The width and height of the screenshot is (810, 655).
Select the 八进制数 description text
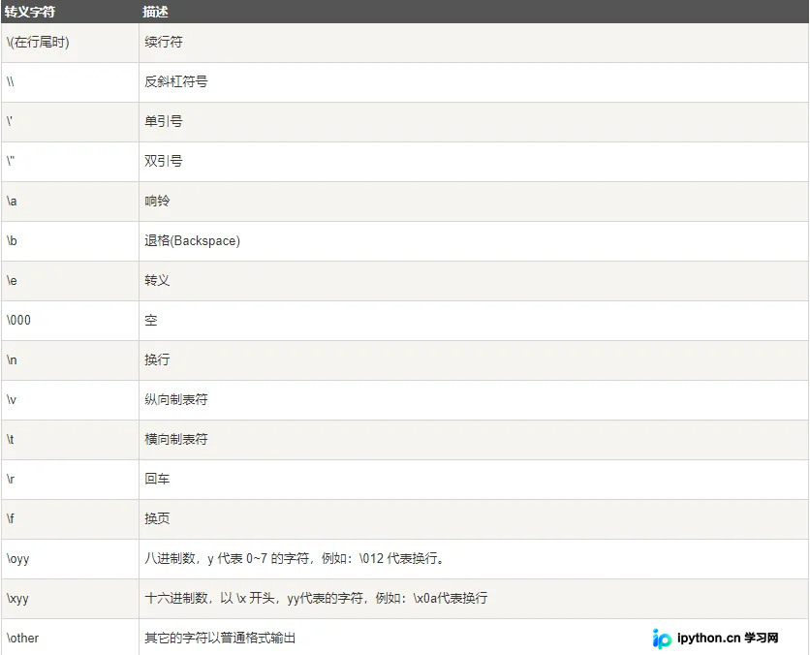point(296,558)
